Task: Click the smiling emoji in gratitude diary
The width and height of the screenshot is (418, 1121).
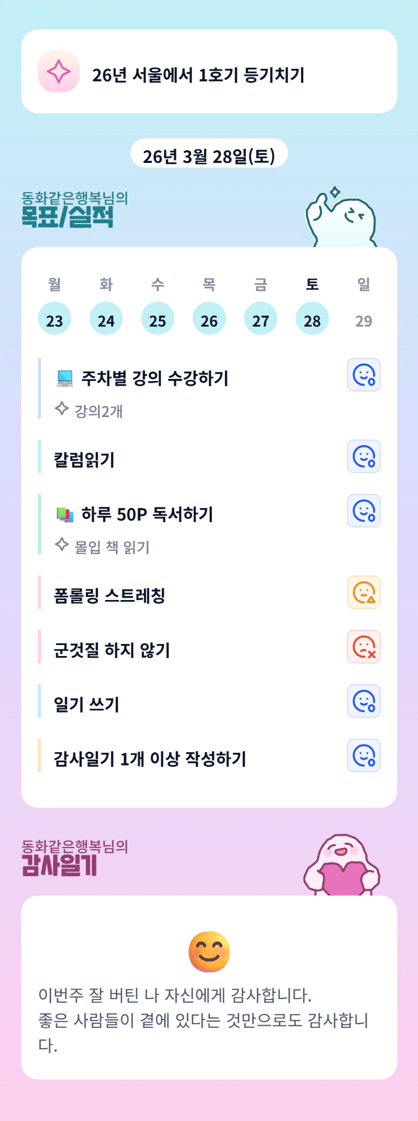Action: tap(209, 952)
